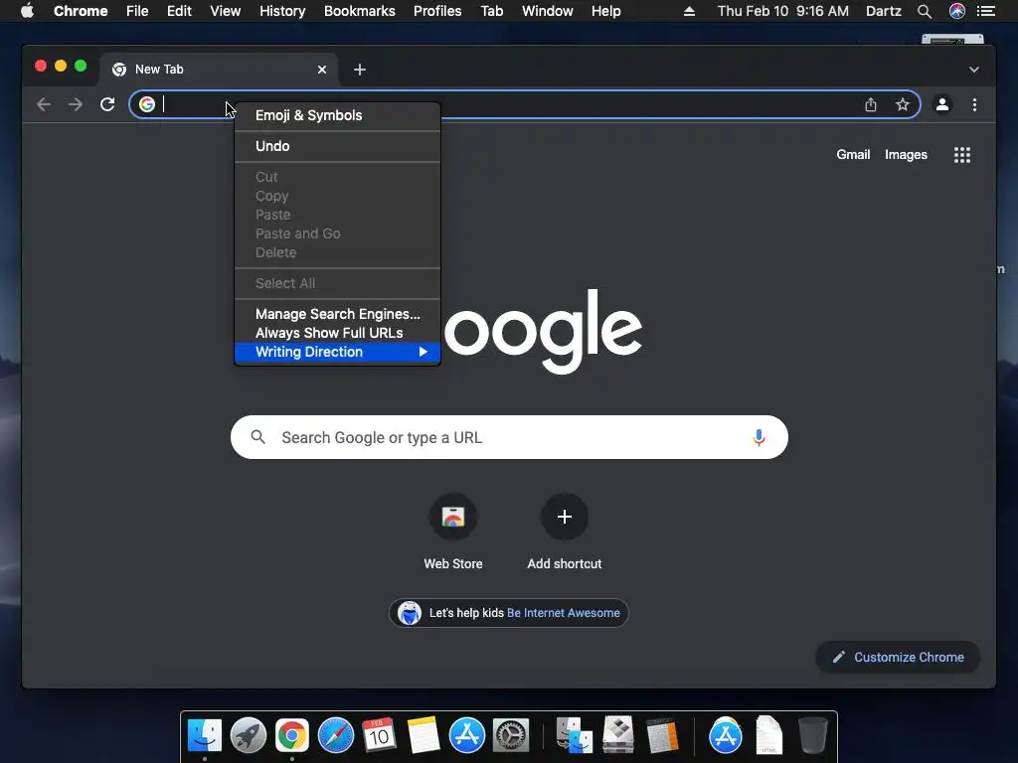Viewport: 1018px width, 763px height.
Task: Click the Add shortcut plus button
Action: (x=565, y=517)
